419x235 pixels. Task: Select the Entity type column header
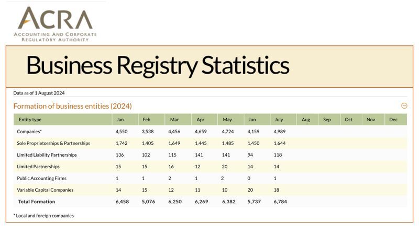click(x=30, y=120)
